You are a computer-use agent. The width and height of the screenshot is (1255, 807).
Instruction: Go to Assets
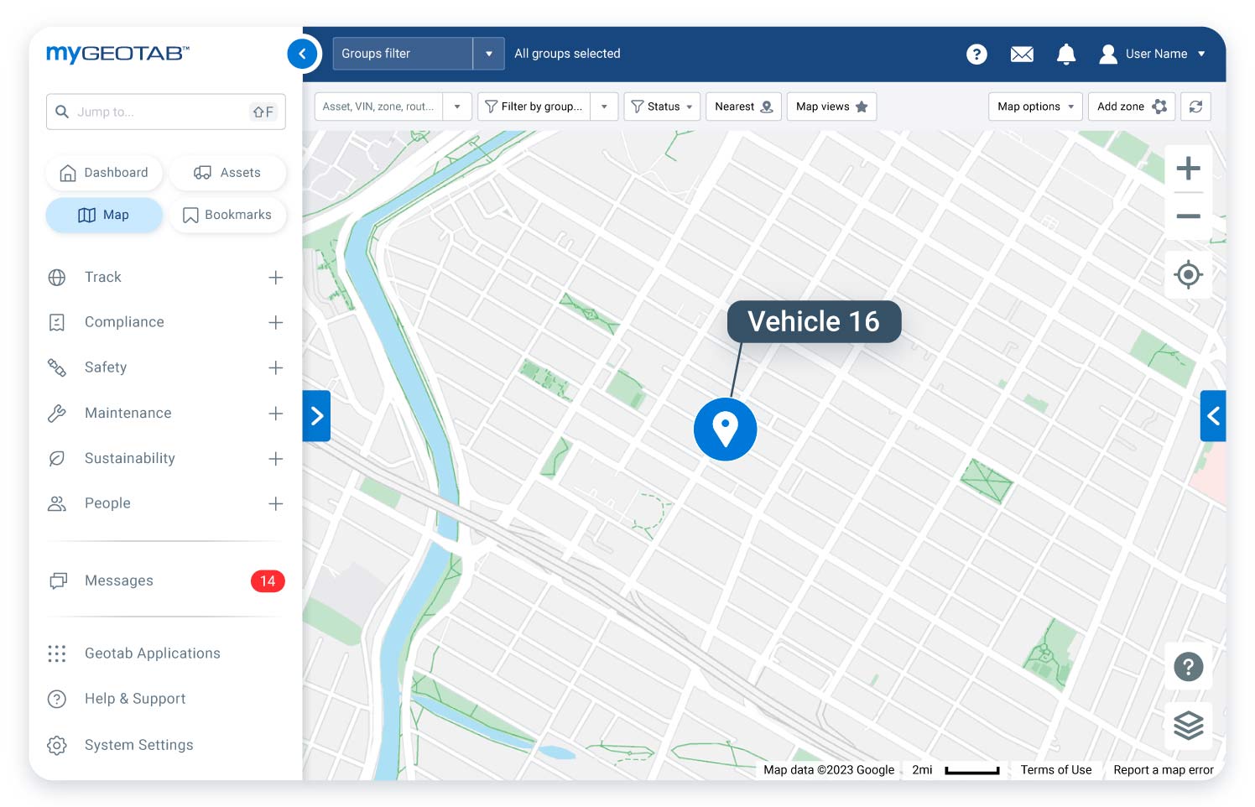click(228, 173)
